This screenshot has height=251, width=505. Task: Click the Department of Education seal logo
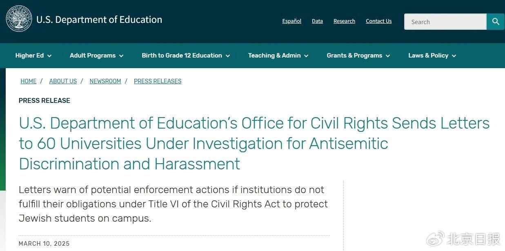(19, 19)
